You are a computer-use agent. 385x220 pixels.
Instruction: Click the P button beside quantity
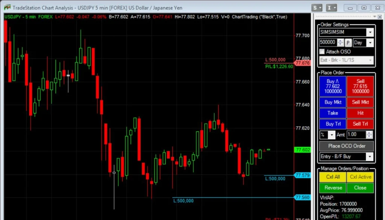[x=348, y=42]
